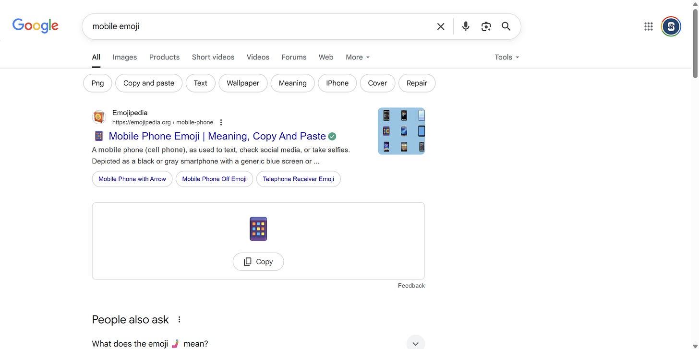Screen dimensions: 699x349
Task: Select the 'Copy and paste' filter chip
Action: point(149,83)
